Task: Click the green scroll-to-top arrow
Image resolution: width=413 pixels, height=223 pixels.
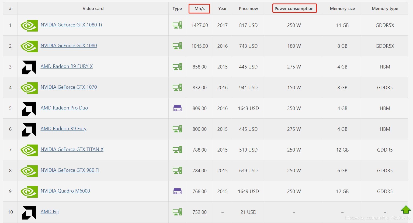Action: [x=406, y=210]
